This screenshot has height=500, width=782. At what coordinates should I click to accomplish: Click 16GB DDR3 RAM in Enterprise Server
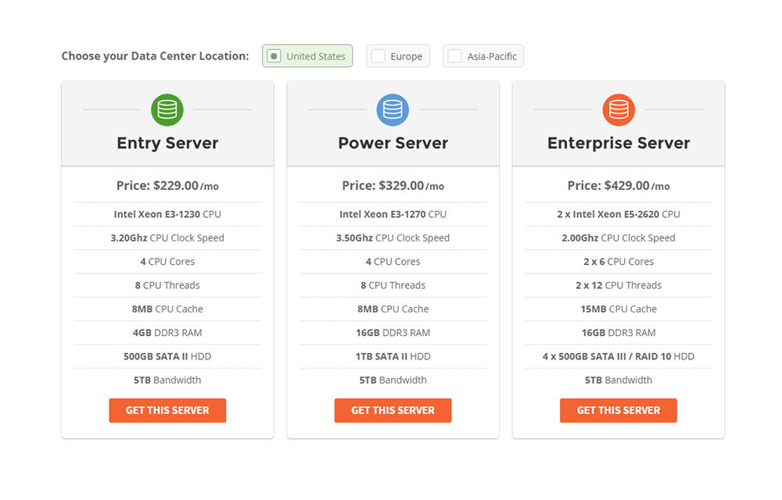coord(619,333)
